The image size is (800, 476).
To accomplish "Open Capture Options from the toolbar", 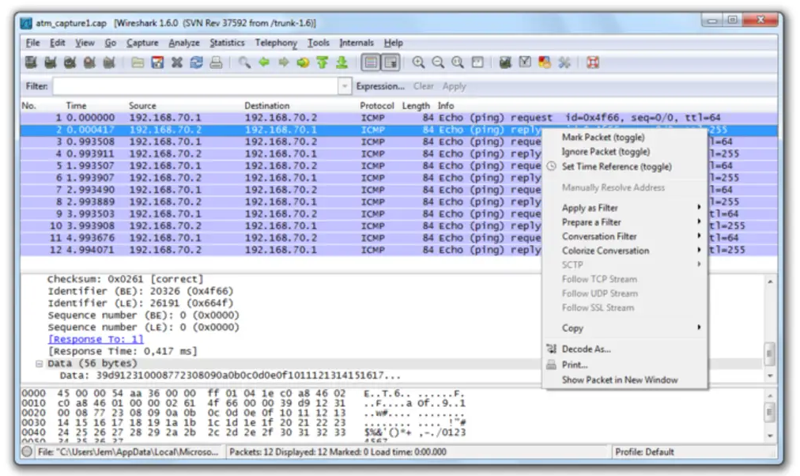I will click(x=50, y=62).
